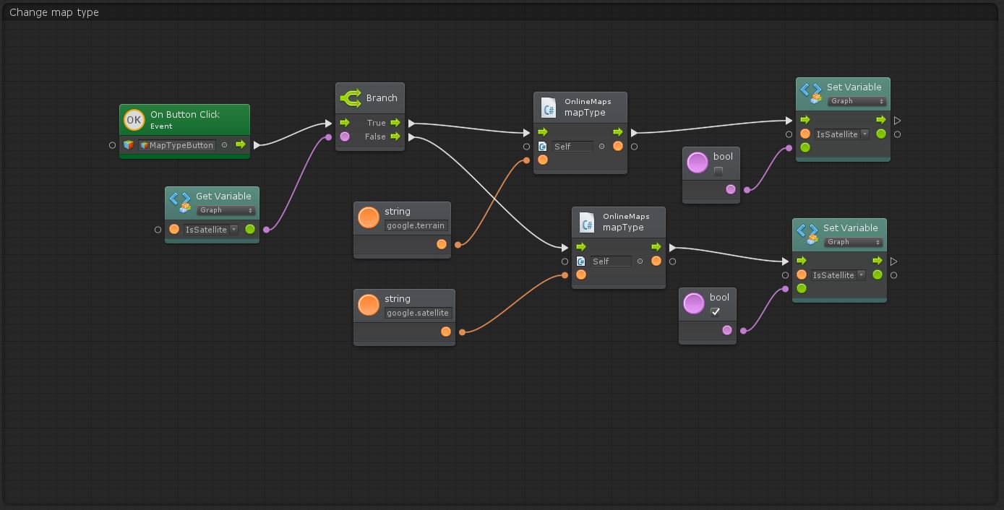Open the IsSatellite dropdown on the upper Set Variable node
Viewport: 1004px width, 510px height.
point(842,134)
